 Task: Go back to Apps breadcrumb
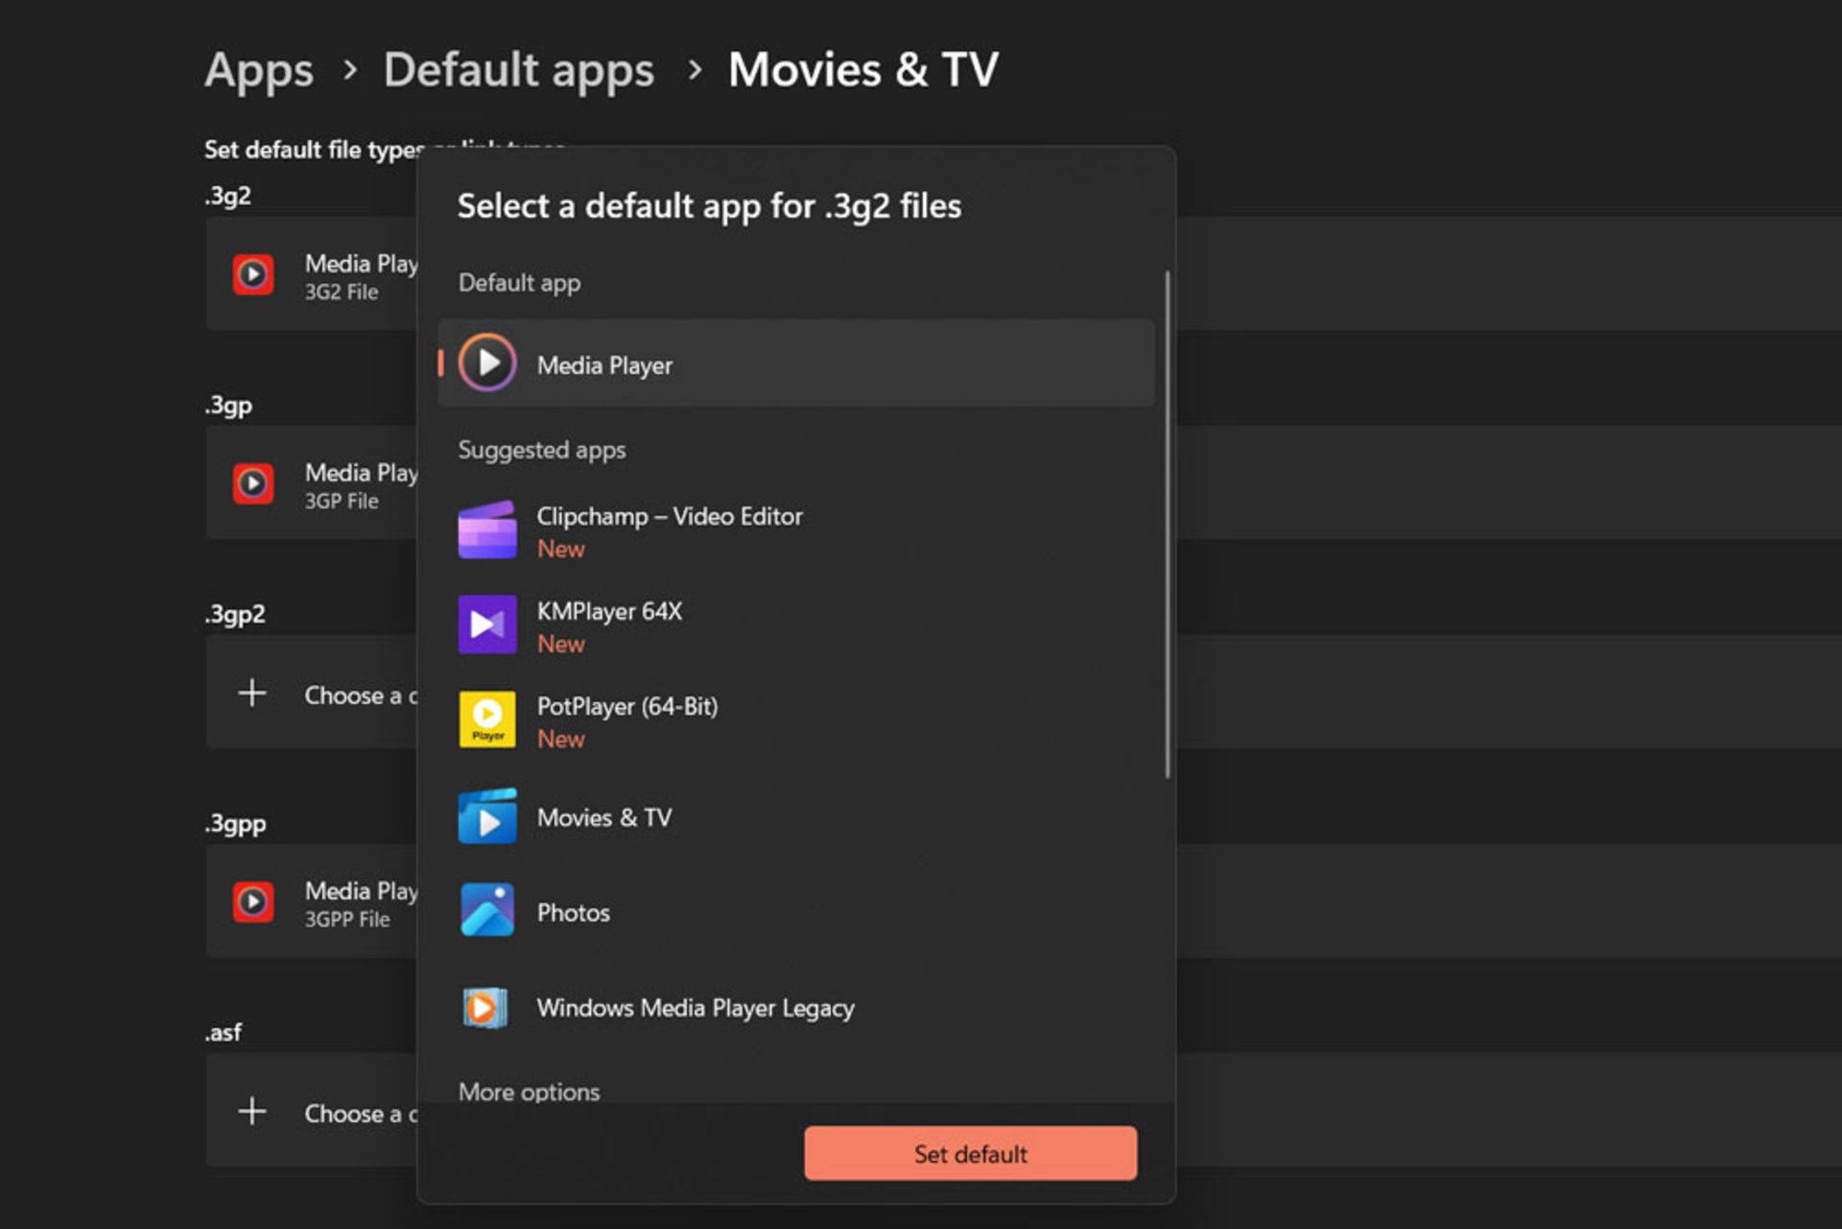pos(259,71)
